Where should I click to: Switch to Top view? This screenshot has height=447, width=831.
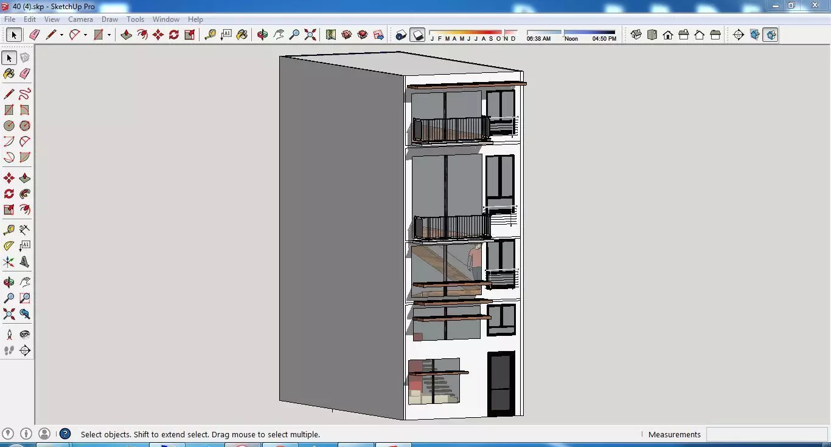coord(652,35)
